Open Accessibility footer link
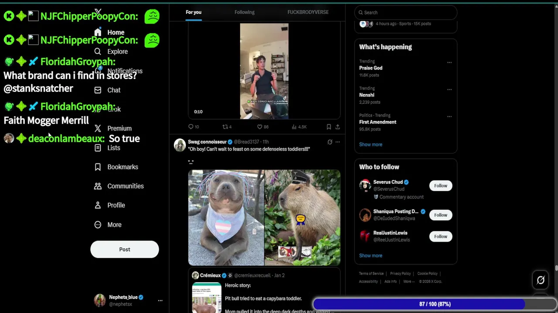Screen dimensions: 558x313 coord(368,281)
